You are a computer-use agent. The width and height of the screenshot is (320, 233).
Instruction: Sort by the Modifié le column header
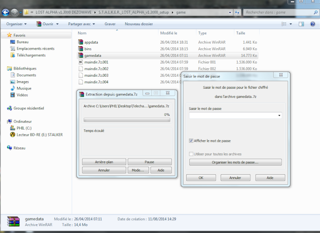[x=169, y=33]
